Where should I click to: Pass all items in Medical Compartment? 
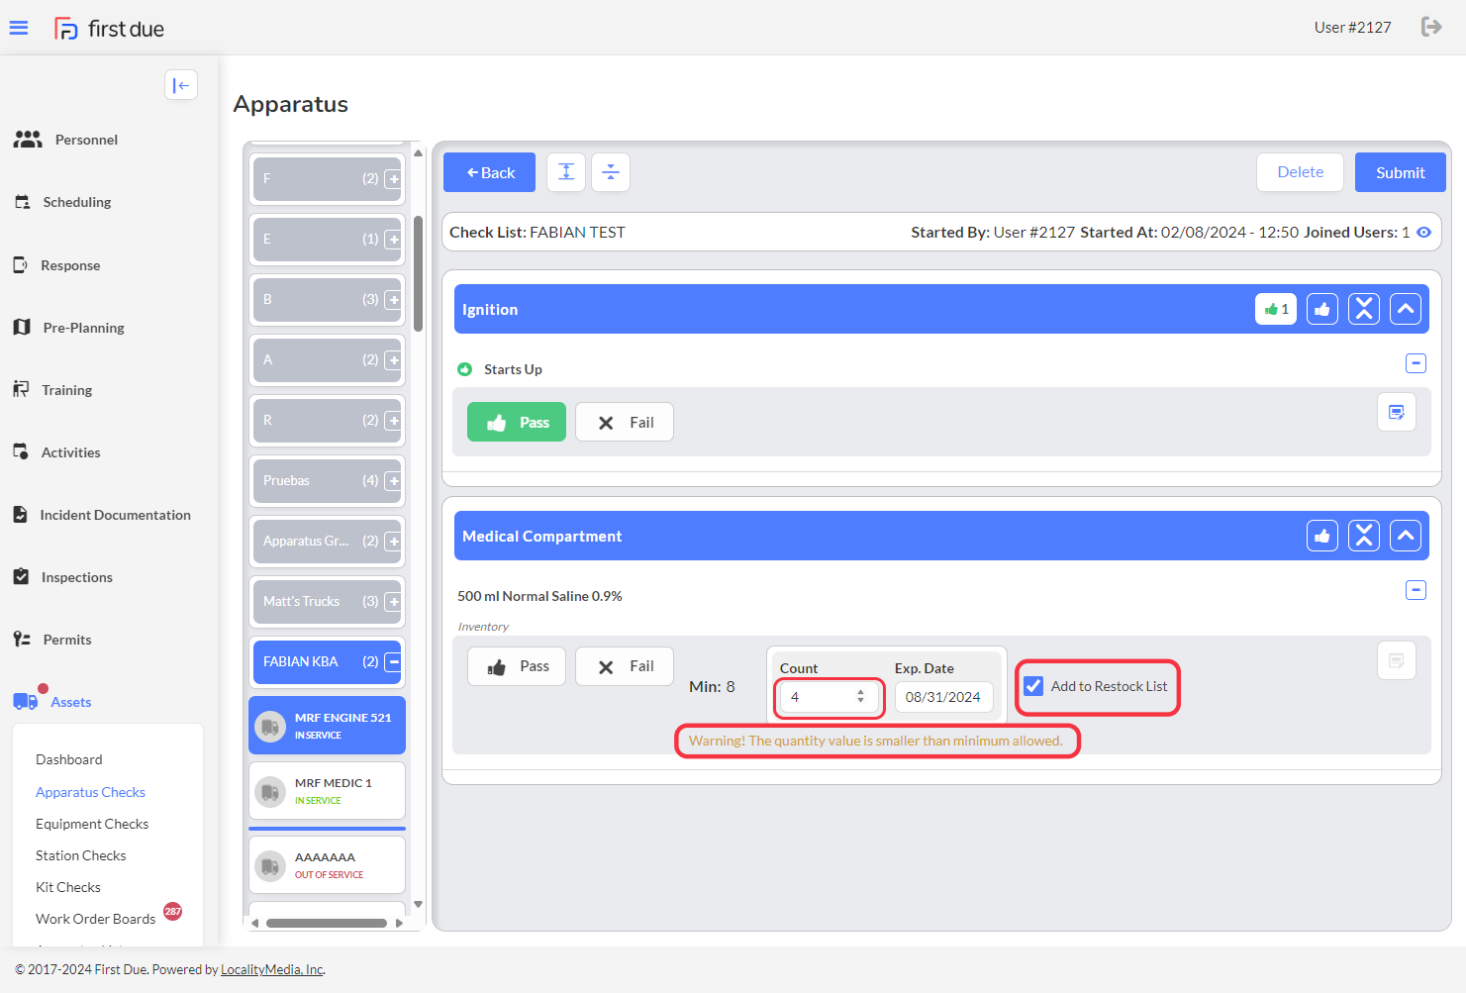(1322, 536)
